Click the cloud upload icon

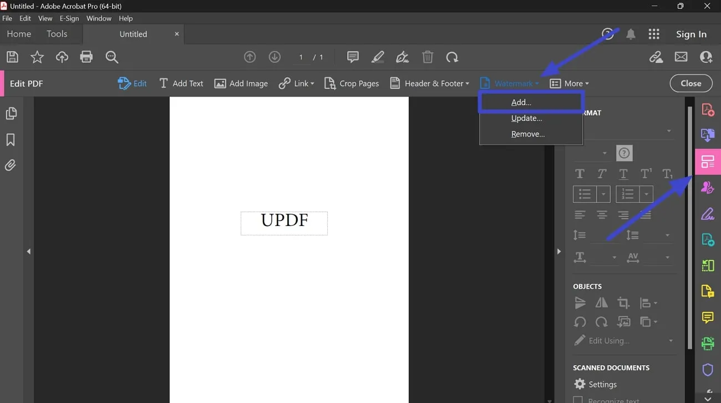[x=62, y=57]
